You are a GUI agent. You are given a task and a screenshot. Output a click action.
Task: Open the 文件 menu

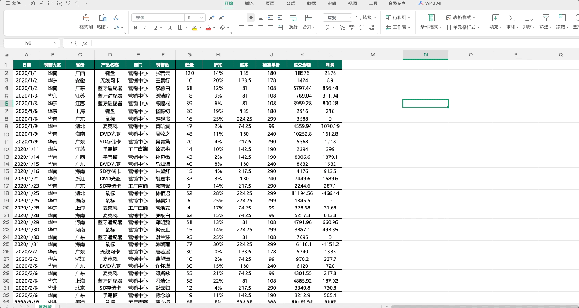coord(13,3)
